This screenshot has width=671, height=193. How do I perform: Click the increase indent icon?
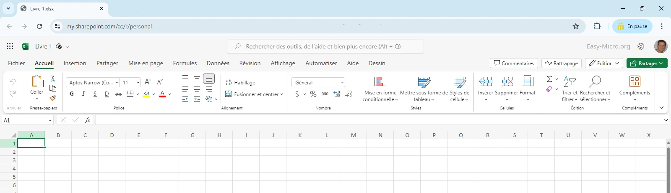click(x=197, y=99)
